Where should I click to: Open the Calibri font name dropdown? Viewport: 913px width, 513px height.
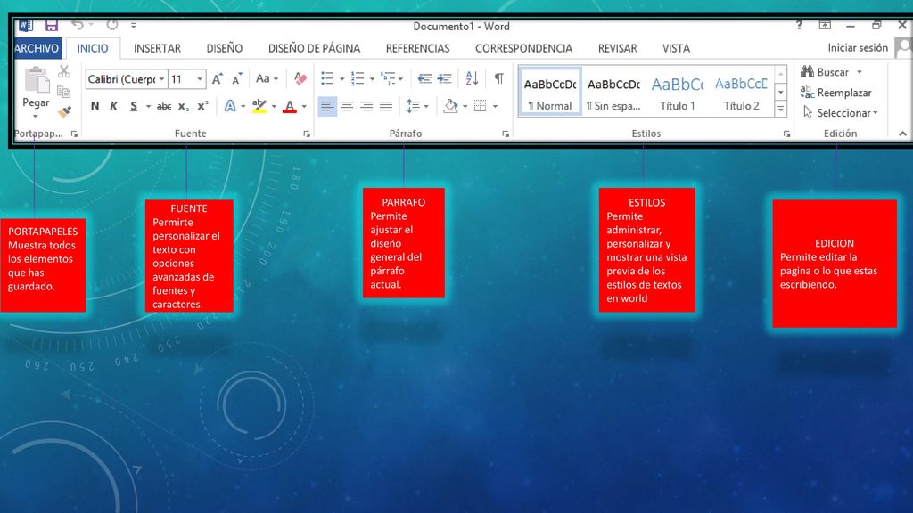coord(161,79)
